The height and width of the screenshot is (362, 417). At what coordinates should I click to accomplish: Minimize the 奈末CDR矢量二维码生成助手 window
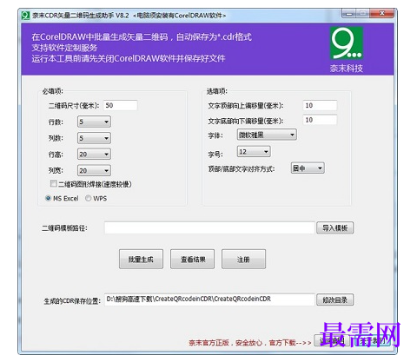(x=349, y=13)
